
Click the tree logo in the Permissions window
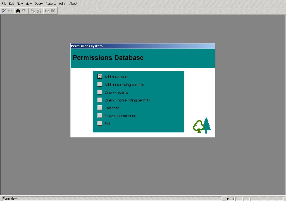(202, 125)
